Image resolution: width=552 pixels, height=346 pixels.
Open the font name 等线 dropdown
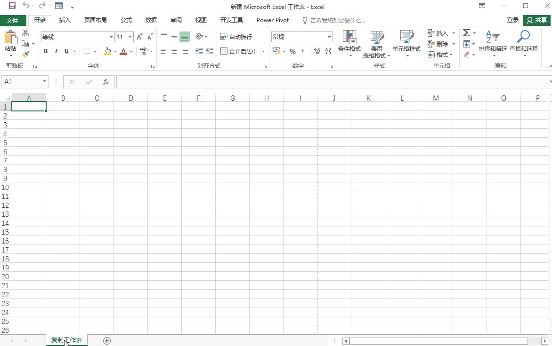(111, 37)
